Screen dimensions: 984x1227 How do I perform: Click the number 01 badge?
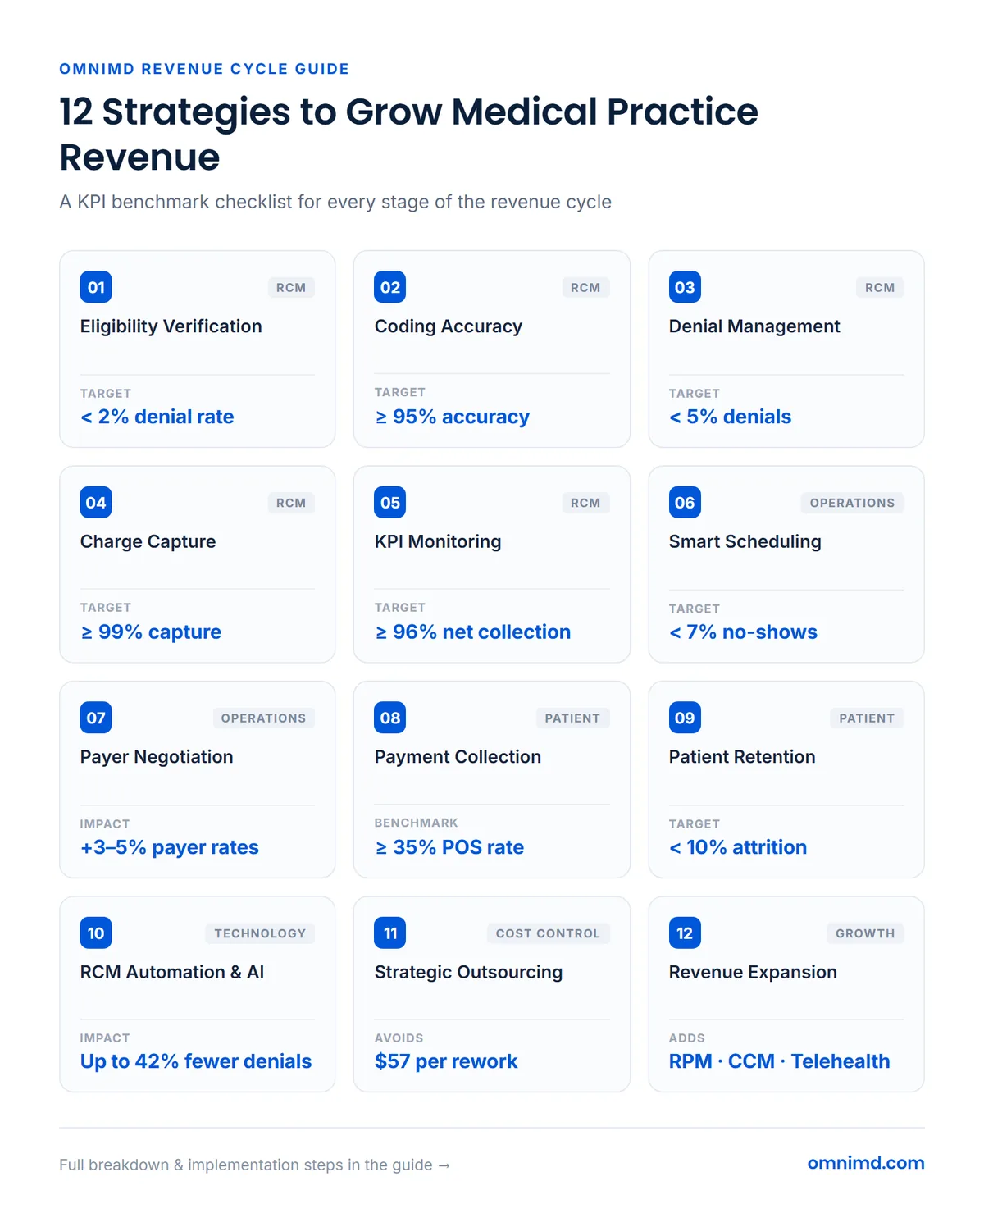point(96,287)
